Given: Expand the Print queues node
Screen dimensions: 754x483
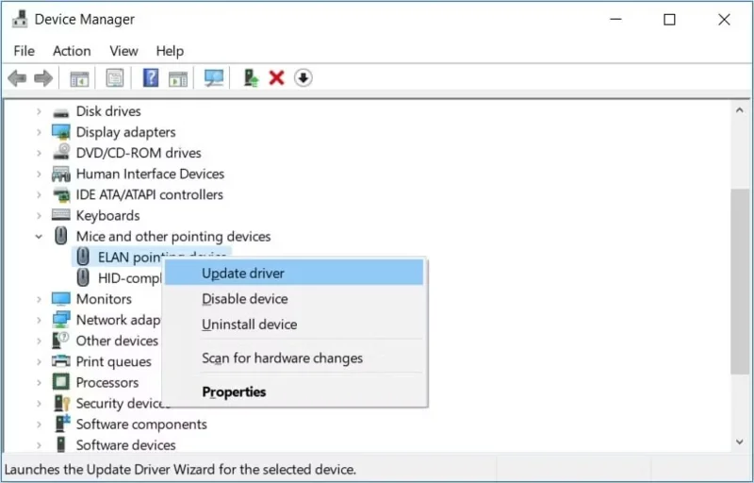Looking at the screenshot, I should tap(39, 361).
